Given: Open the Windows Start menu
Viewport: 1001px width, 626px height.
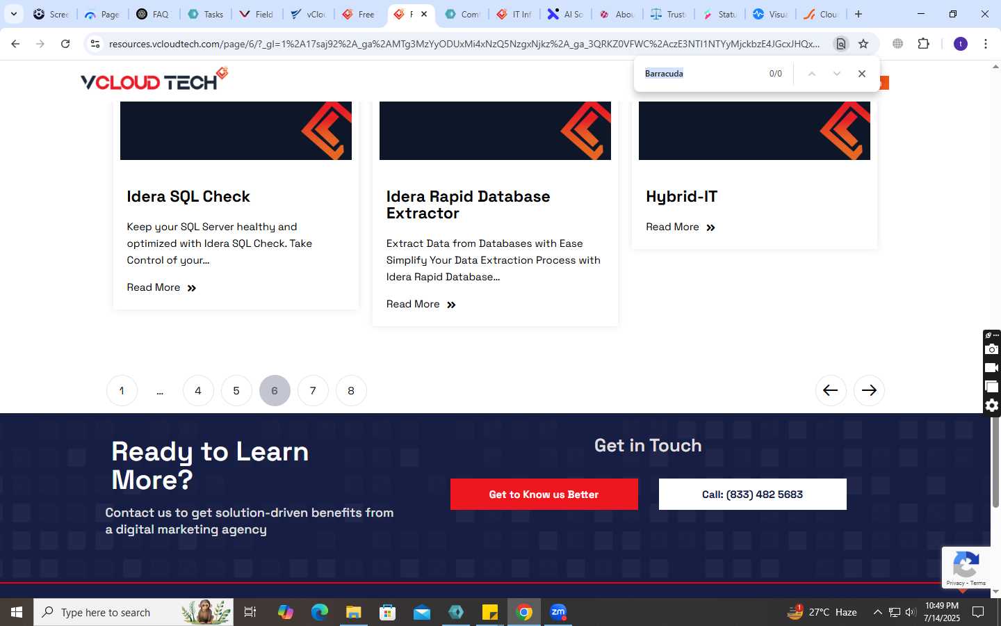Looking at the screenshot, I should click(17, 612).
